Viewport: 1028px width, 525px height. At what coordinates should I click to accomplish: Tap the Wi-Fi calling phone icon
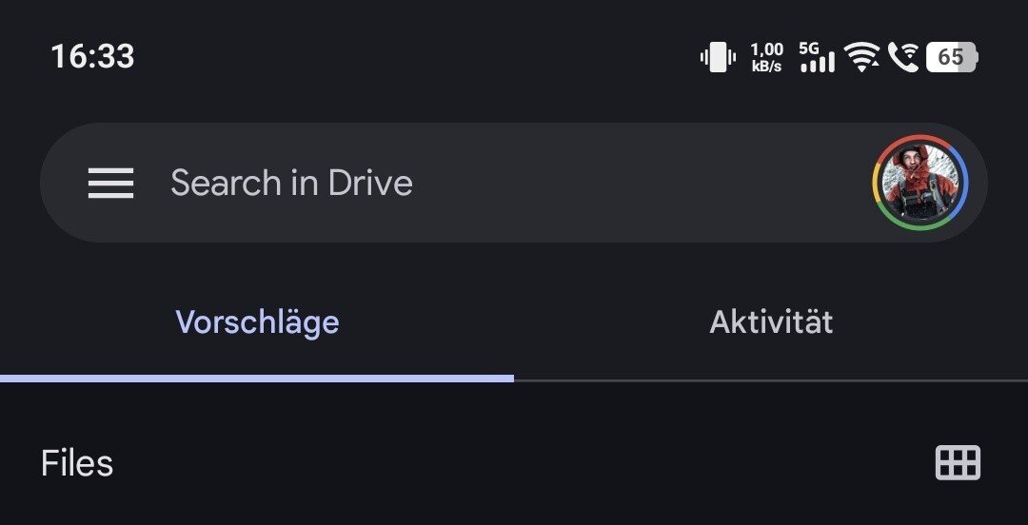[902, 57]
